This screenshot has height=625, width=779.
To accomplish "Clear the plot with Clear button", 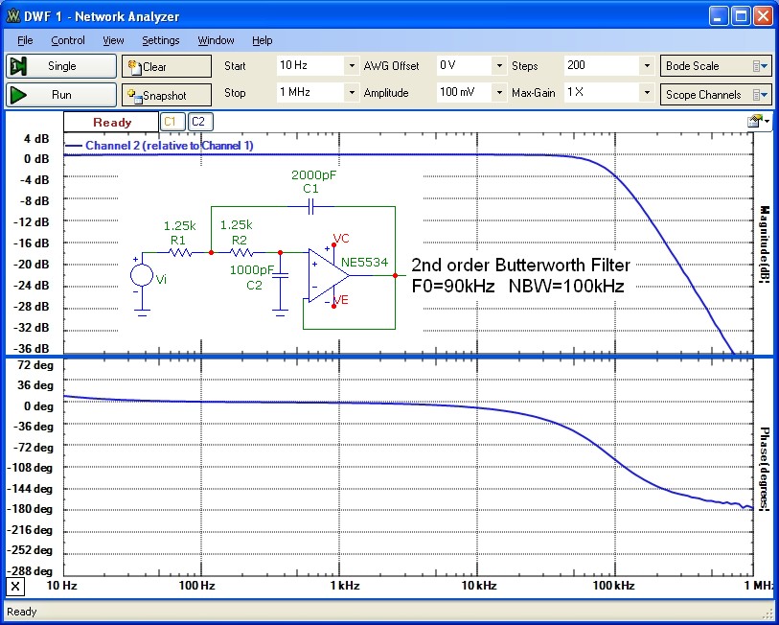I will 166,66.
